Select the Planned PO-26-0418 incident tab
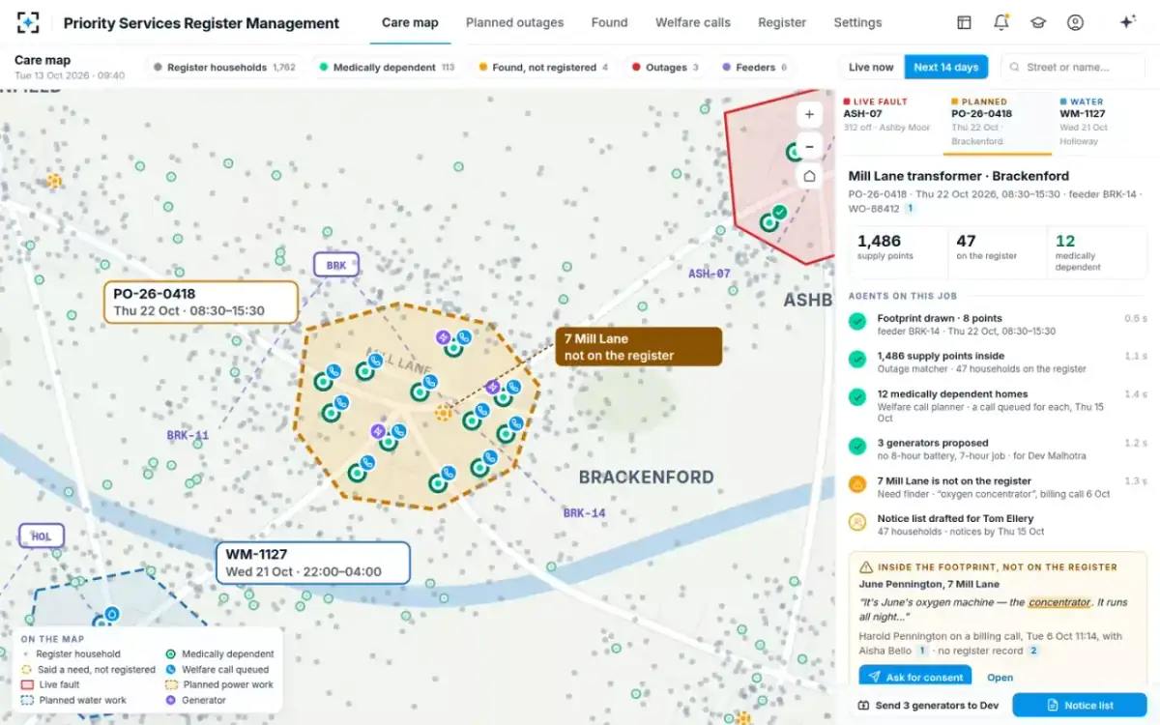 tap(998, 121)
